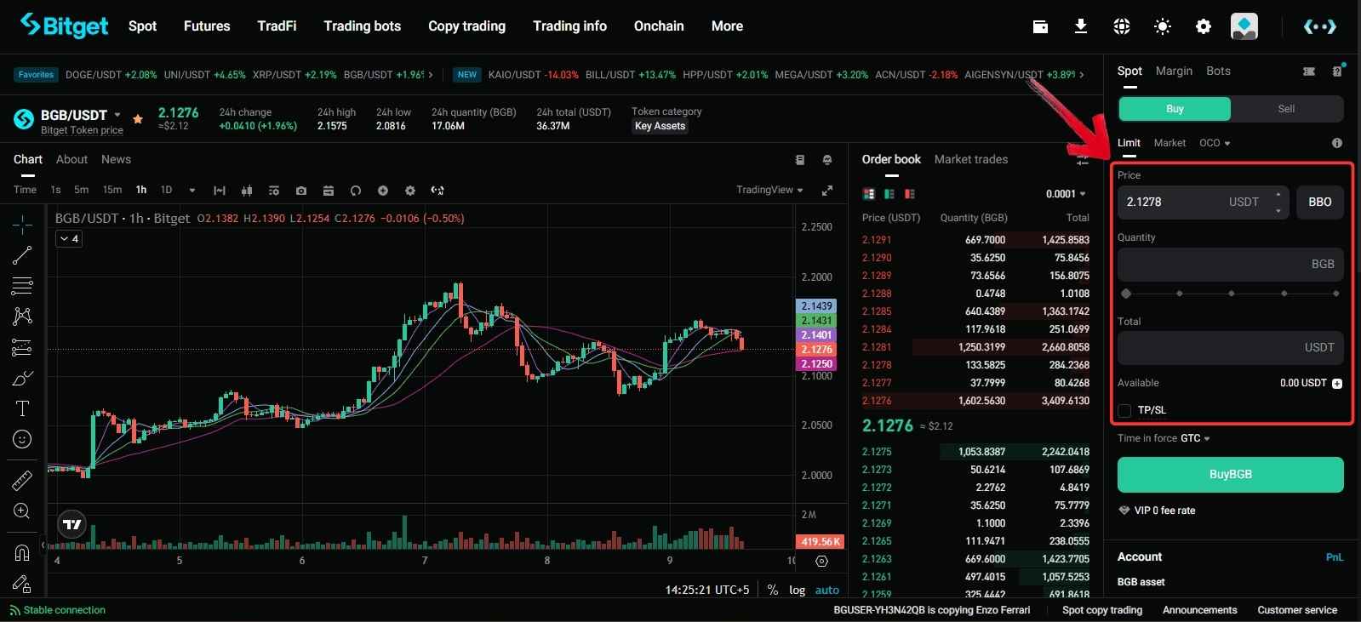Open the 0.0001 price precision dropdown

(x=1066, y=194)
